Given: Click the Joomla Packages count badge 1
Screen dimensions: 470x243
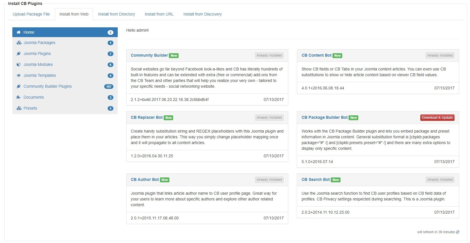Looking at the screenshot, I should click(x=111, y=43).
